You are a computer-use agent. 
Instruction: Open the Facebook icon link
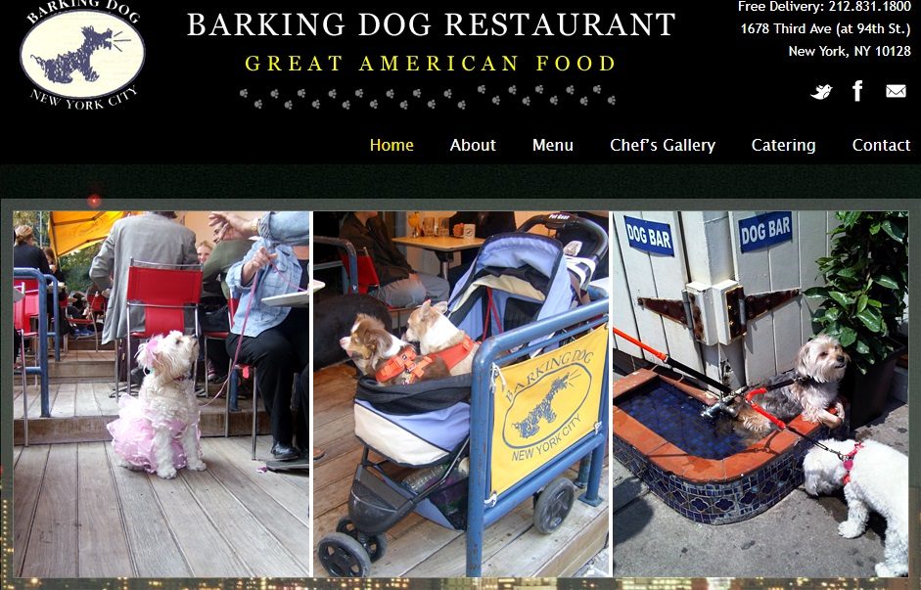[x=857, y=91]
